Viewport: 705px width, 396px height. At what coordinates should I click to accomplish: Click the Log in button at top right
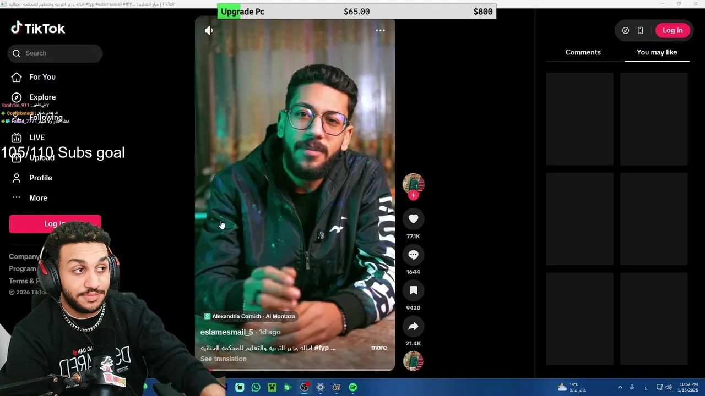(x=673, y=30)
